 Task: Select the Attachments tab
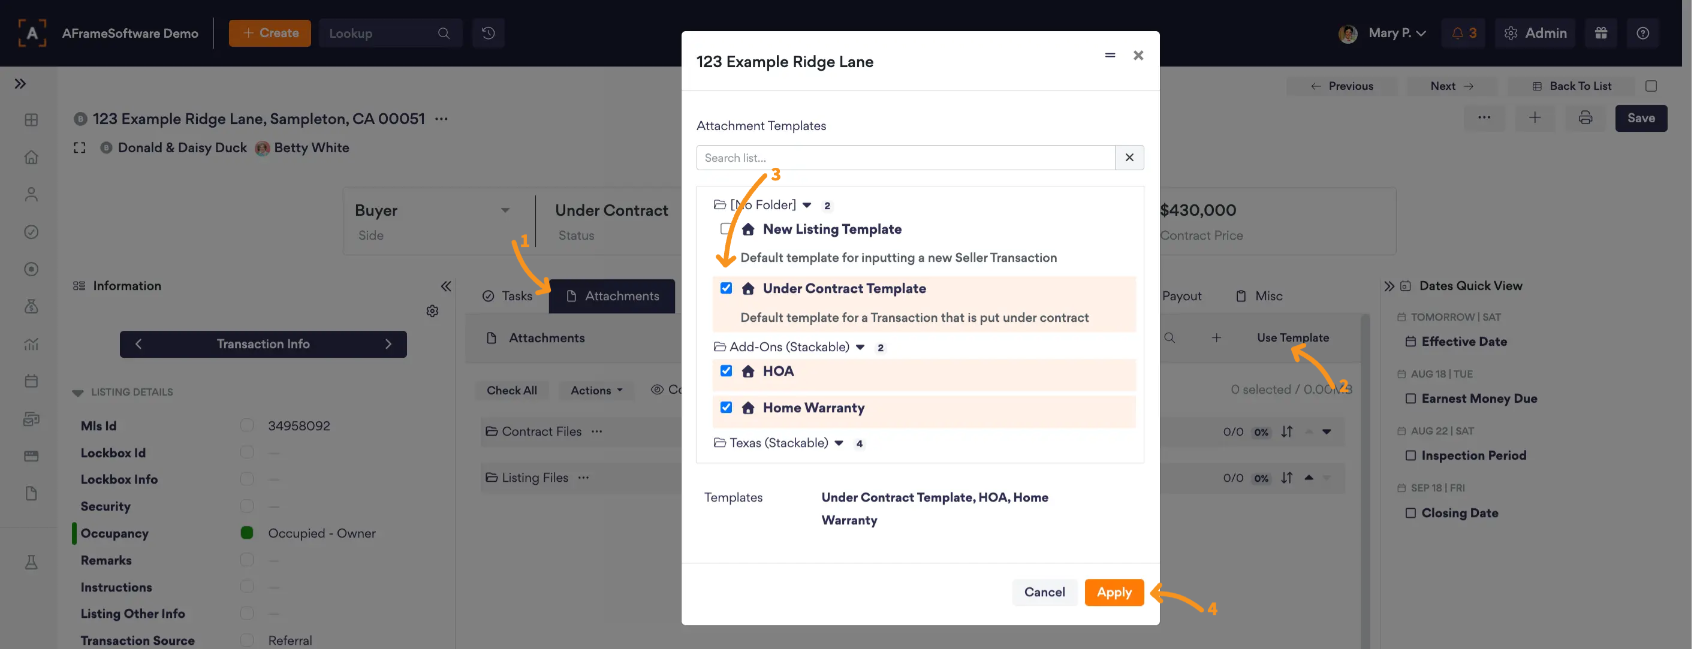tap(612, 297)
